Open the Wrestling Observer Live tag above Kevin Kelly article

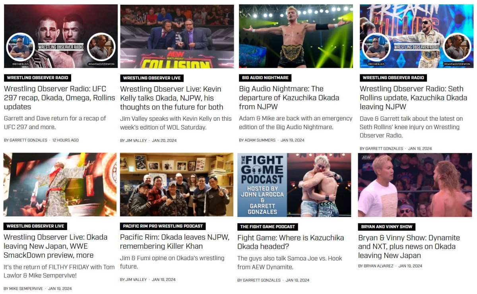coord(152,78)
